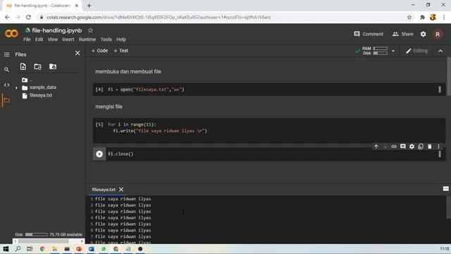Open Task View on the taskbar
Viewport: 451px width, 254px height.
30,249
